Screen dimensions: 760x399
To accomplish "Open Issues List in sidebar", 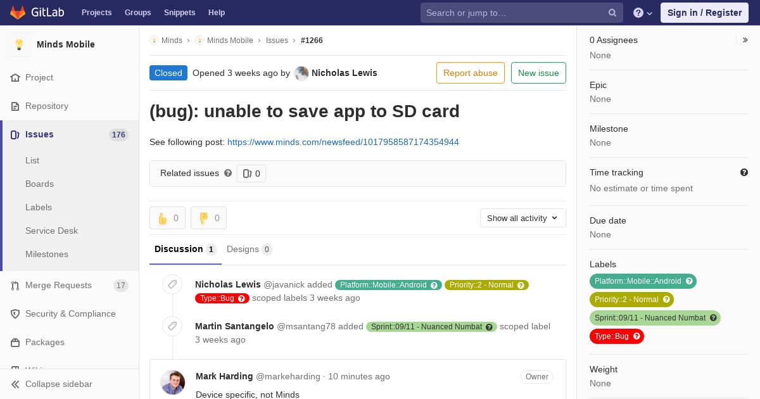I will pyautogui.click(x=32, y=161).
